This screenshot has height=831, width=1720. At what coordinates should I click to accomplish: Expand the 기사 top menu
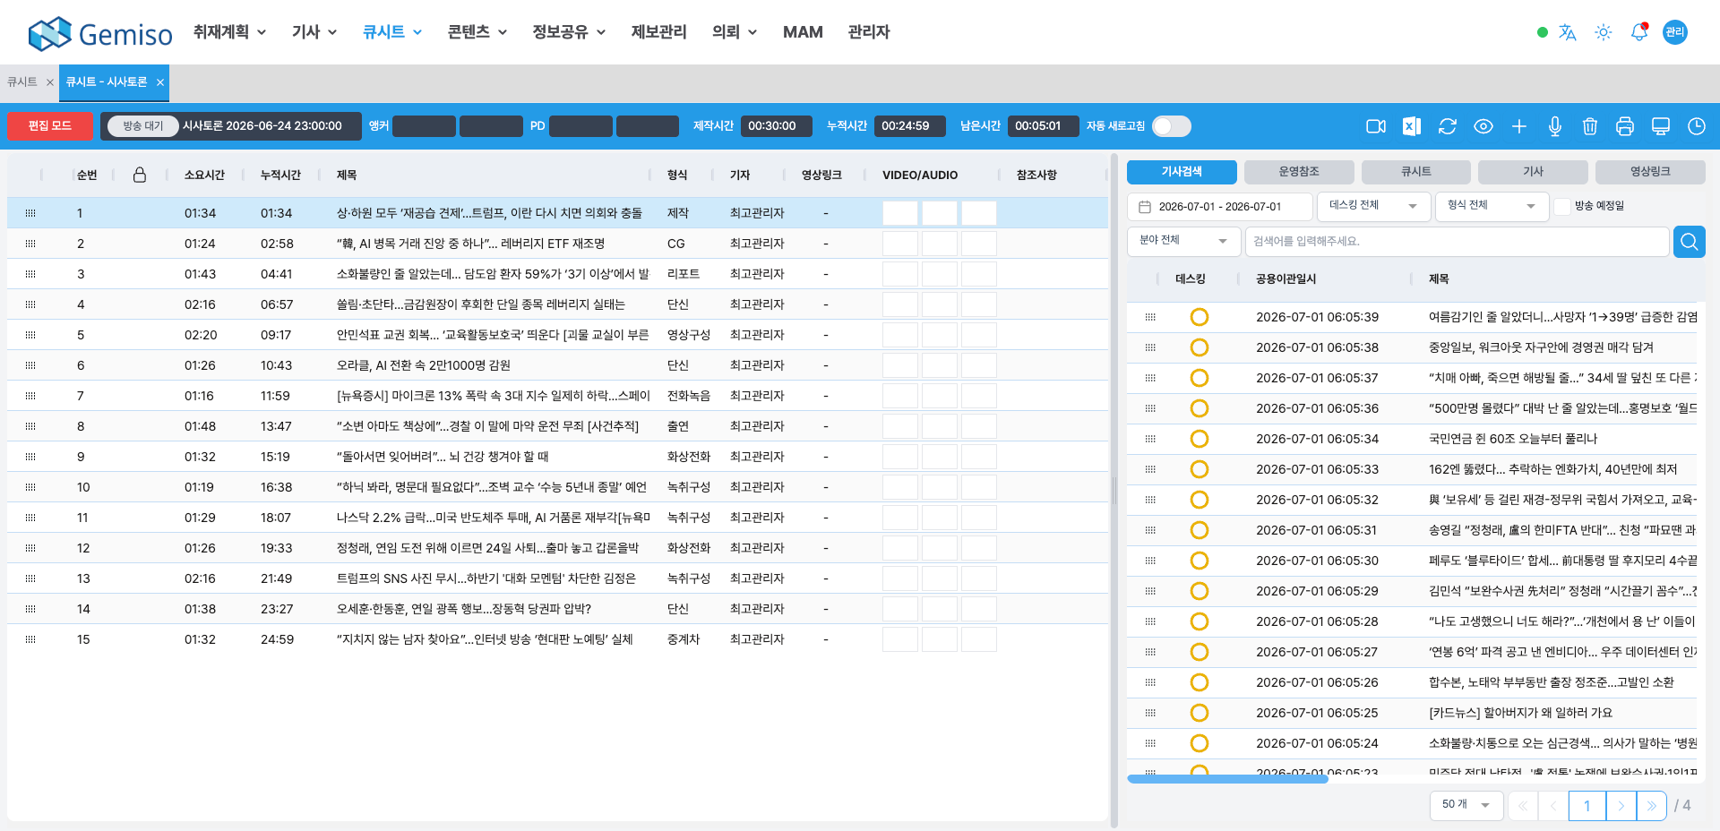(x=314, y=32)
